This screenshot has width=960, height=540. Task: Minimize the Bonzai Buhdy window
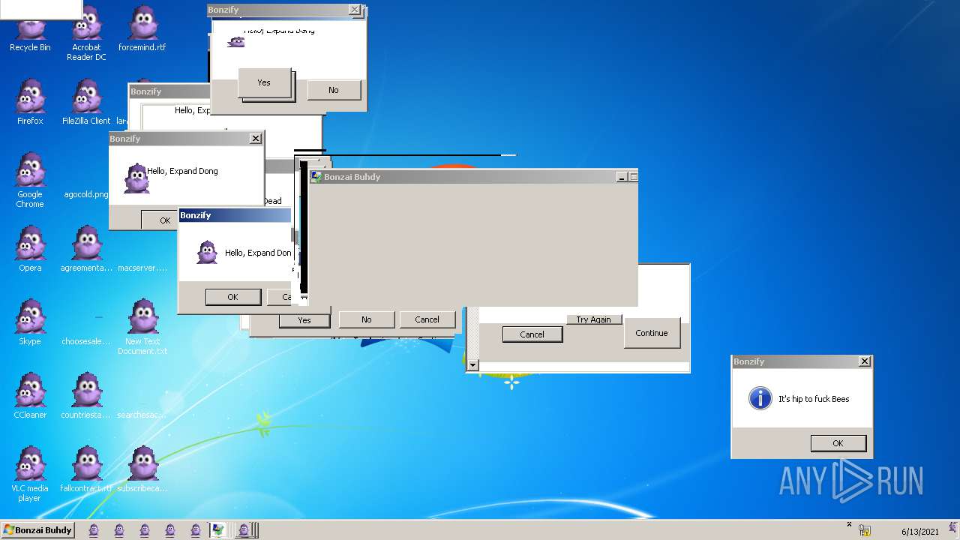[x=621, y=177]
